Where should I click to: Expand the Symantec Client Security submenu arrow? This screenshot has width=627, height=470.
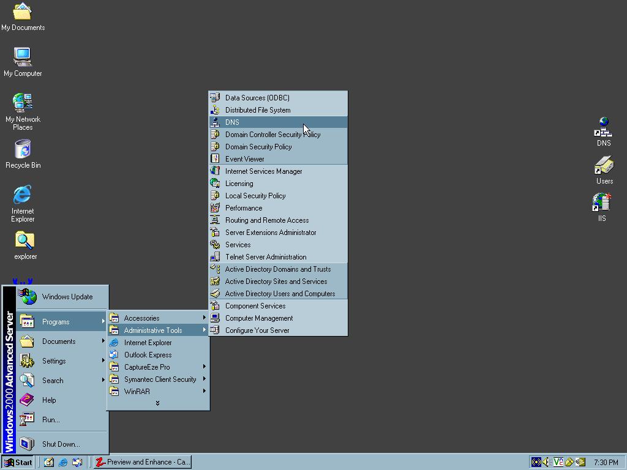(x=205, y=379)
